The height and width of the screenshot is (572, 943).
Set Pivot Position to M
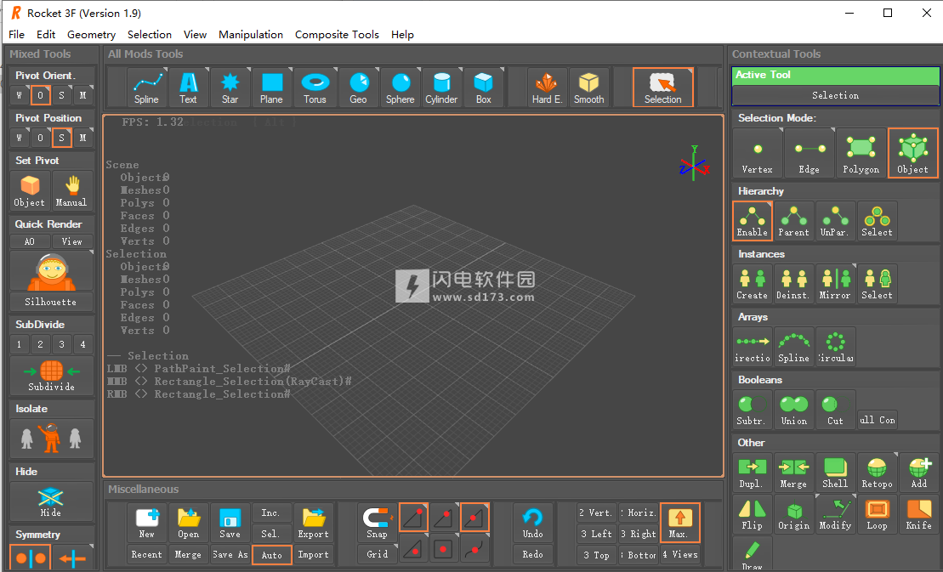pos(82,138)
